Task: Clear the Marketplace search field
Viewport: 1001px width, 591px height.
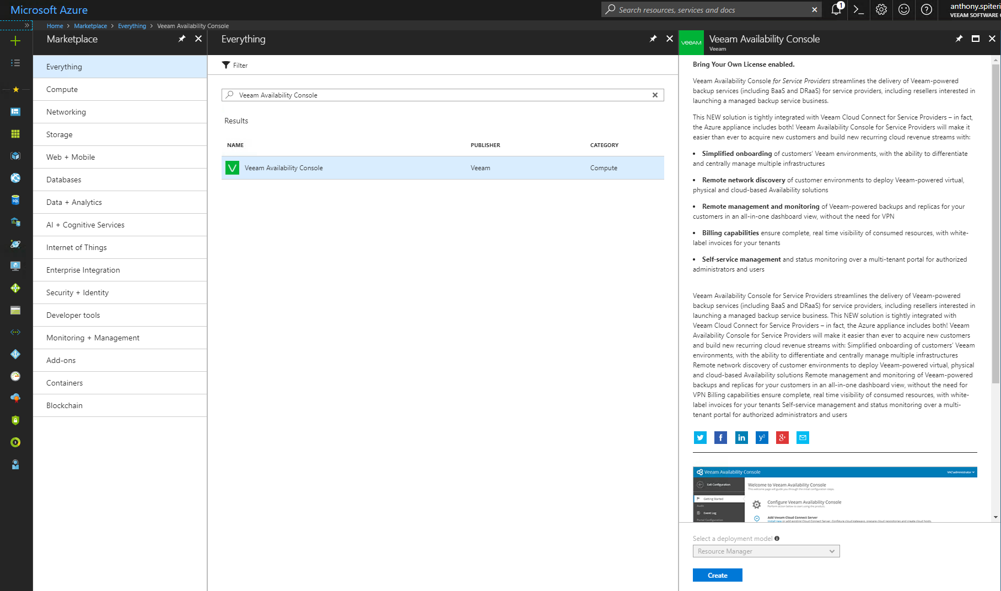Action: point(655,95)
